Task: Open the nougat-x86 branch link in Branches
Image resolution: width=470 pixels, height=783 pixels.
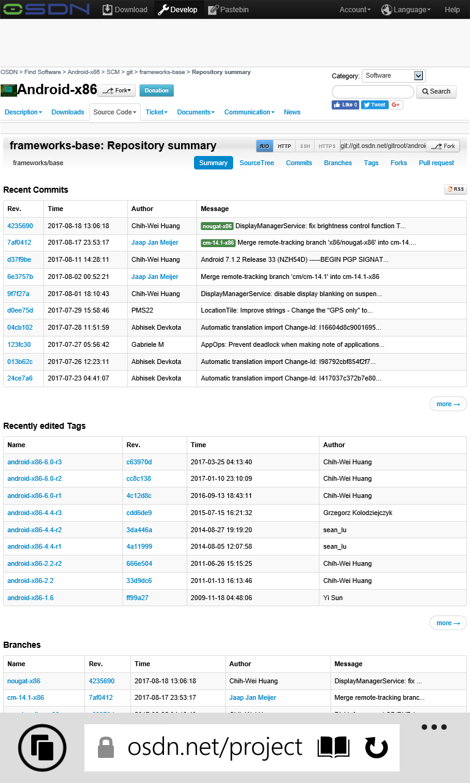Action: (24, 681)
